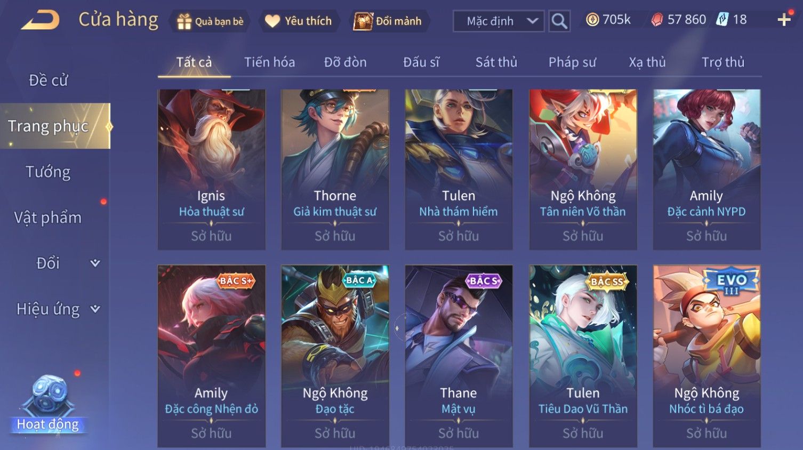
Task: Open Quà bạn bè gift button
Action: click(x=210, y=21)
